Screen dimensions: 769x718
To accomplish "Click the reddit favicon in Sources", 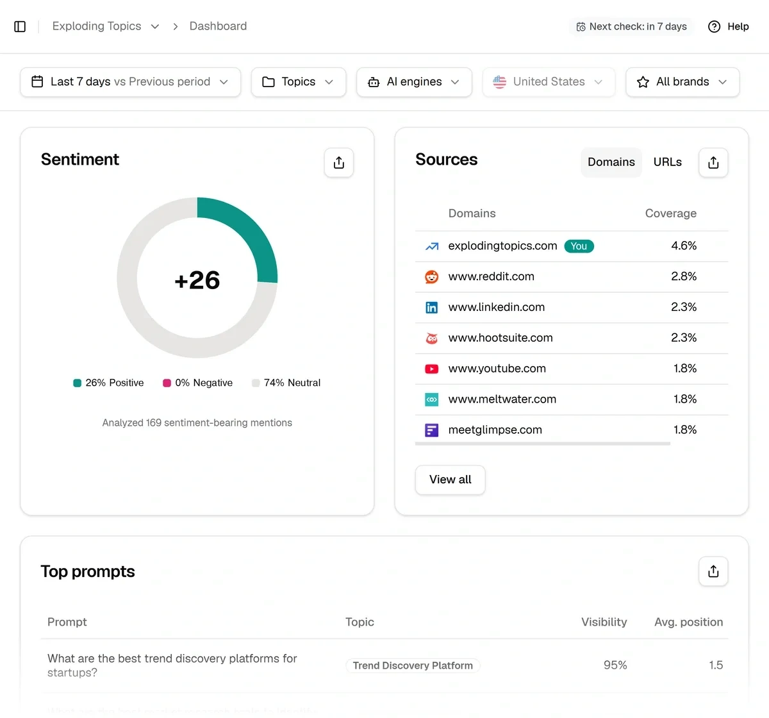I will [x=432, y=277].
